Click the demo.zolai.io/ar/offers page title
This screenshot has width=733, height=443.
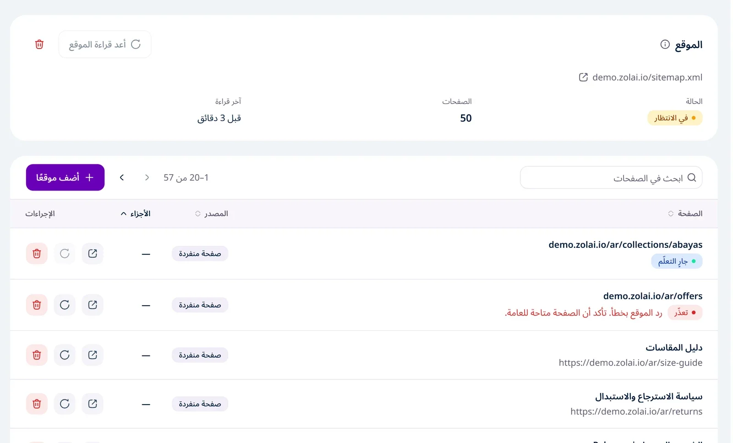[653, 296]
